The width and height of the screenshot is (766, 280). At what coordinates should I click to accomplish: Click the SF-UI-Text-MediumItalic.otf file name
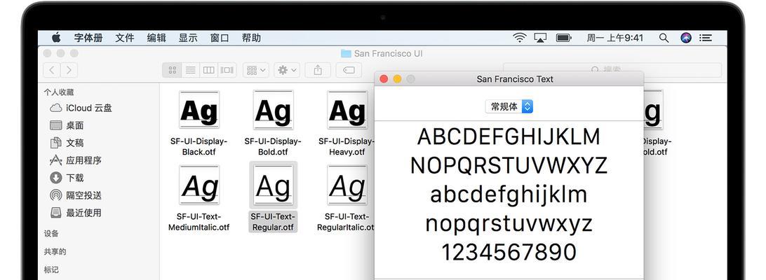point(199,222)
